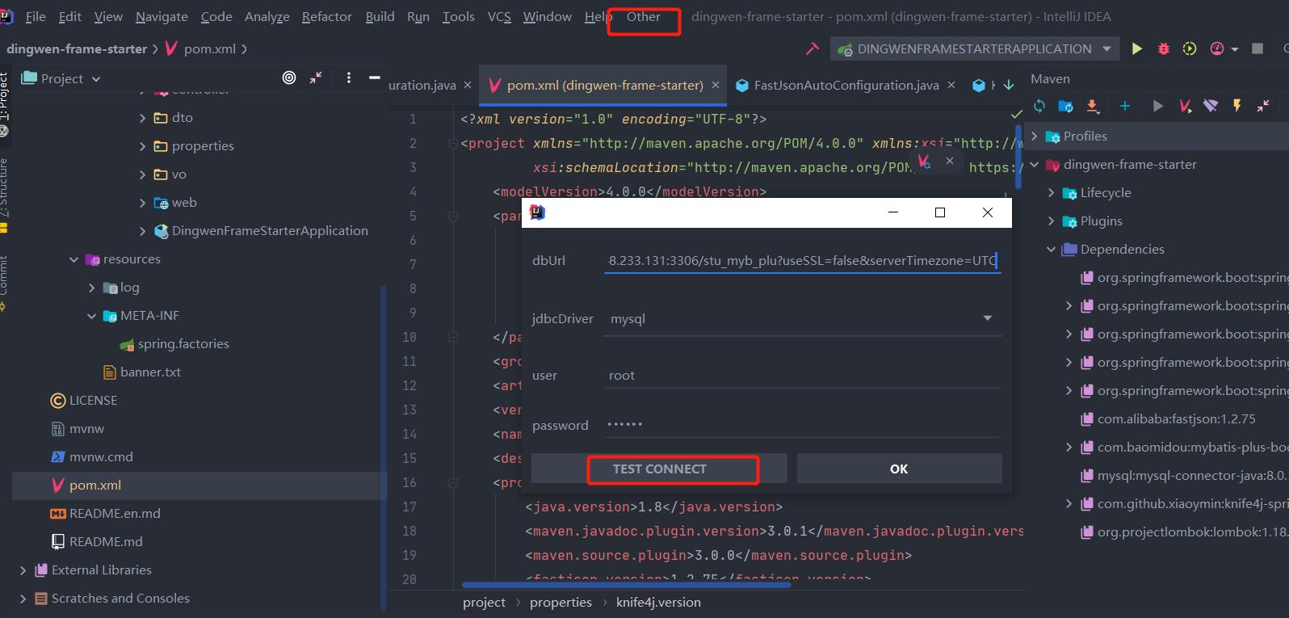Run the application with green play icon
The image size is (1289, 618).
1137,48
